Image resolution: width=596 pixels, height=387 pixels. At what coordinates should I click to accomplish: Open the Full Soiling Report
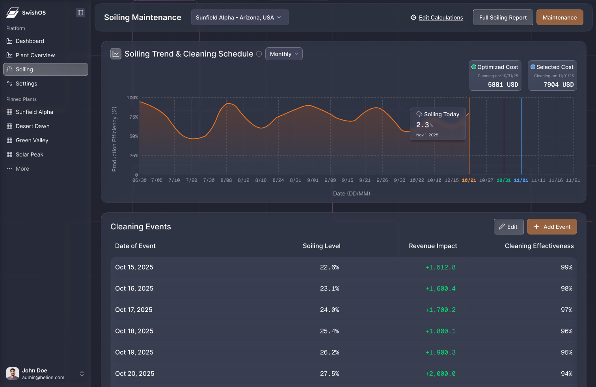503,17
